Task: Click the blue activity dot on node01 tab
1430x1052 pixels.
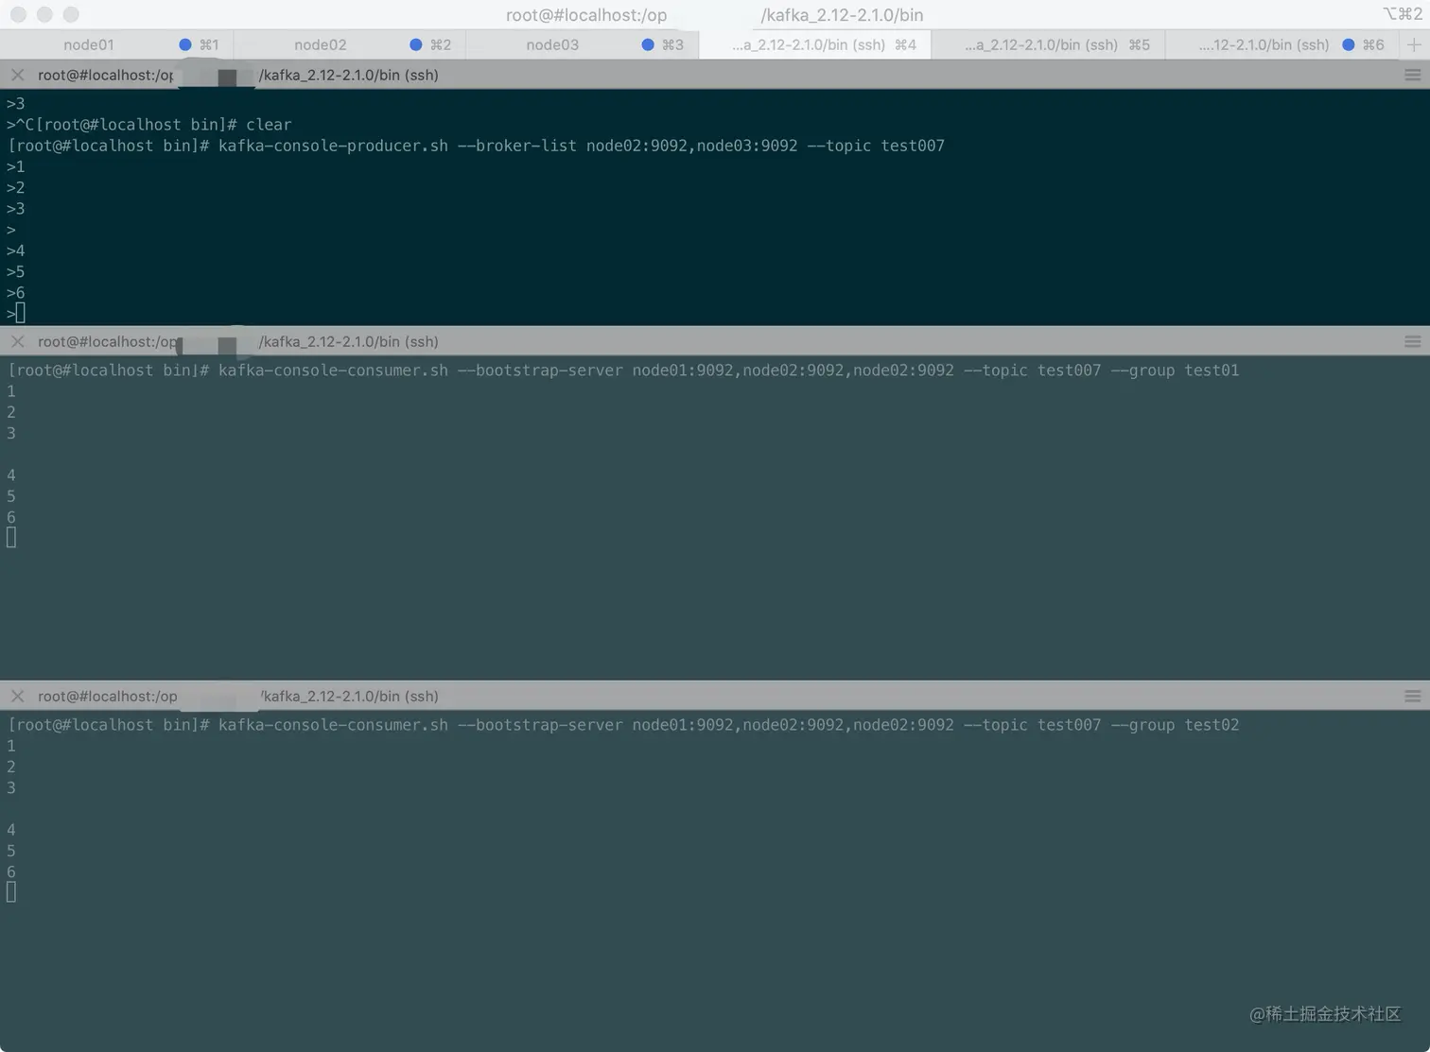Action: [x=185, y=44]
